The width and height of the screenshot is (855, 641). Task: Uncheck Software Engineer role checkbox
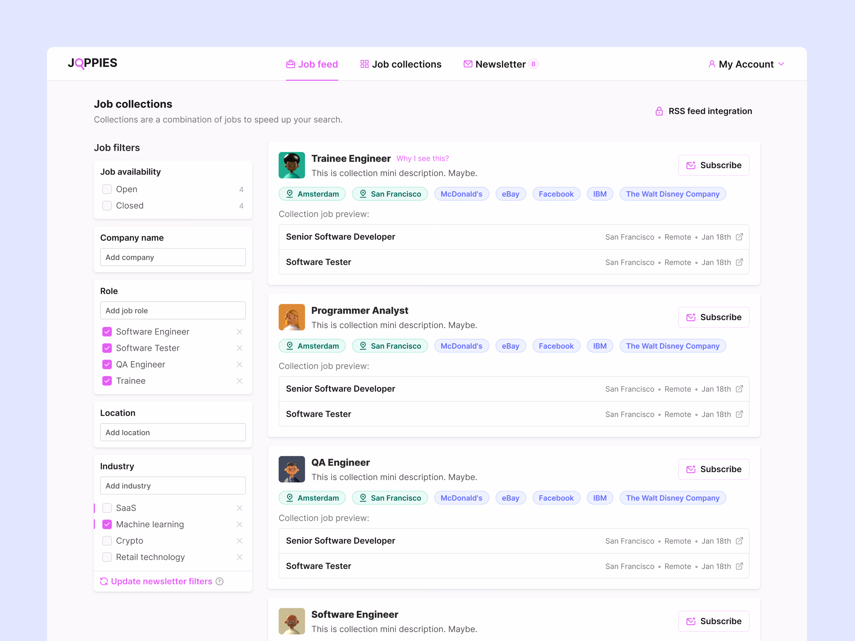click(107, 332)
